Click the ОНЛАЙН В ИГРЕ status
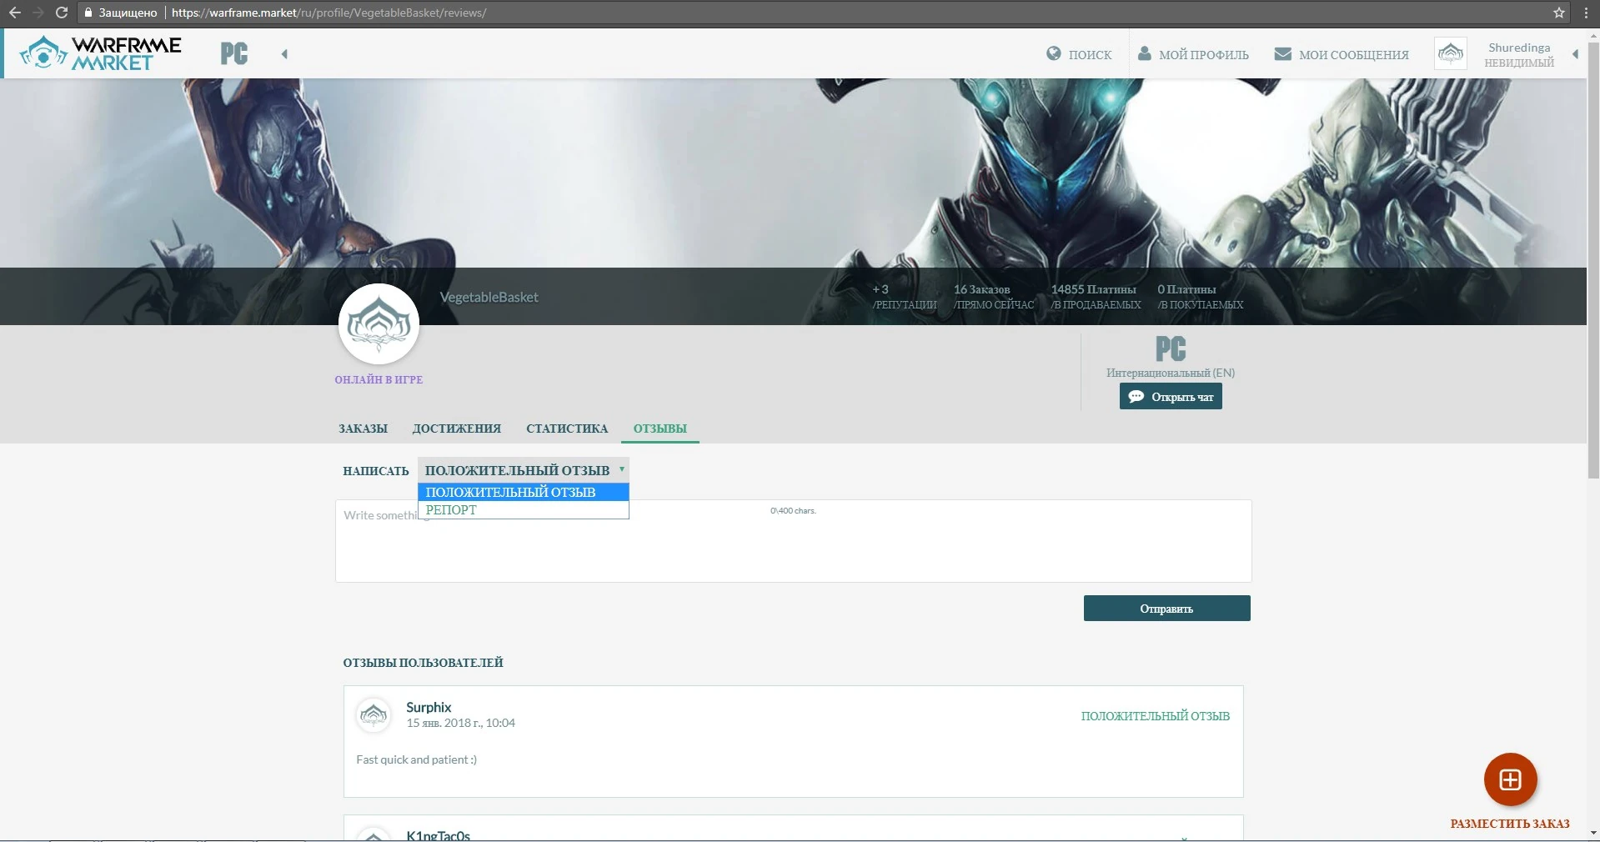1600x842 pixels. click(379, 379)
